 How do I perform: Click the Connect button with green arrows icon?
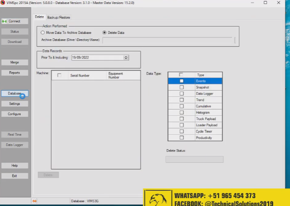click(x=14, y=21)
